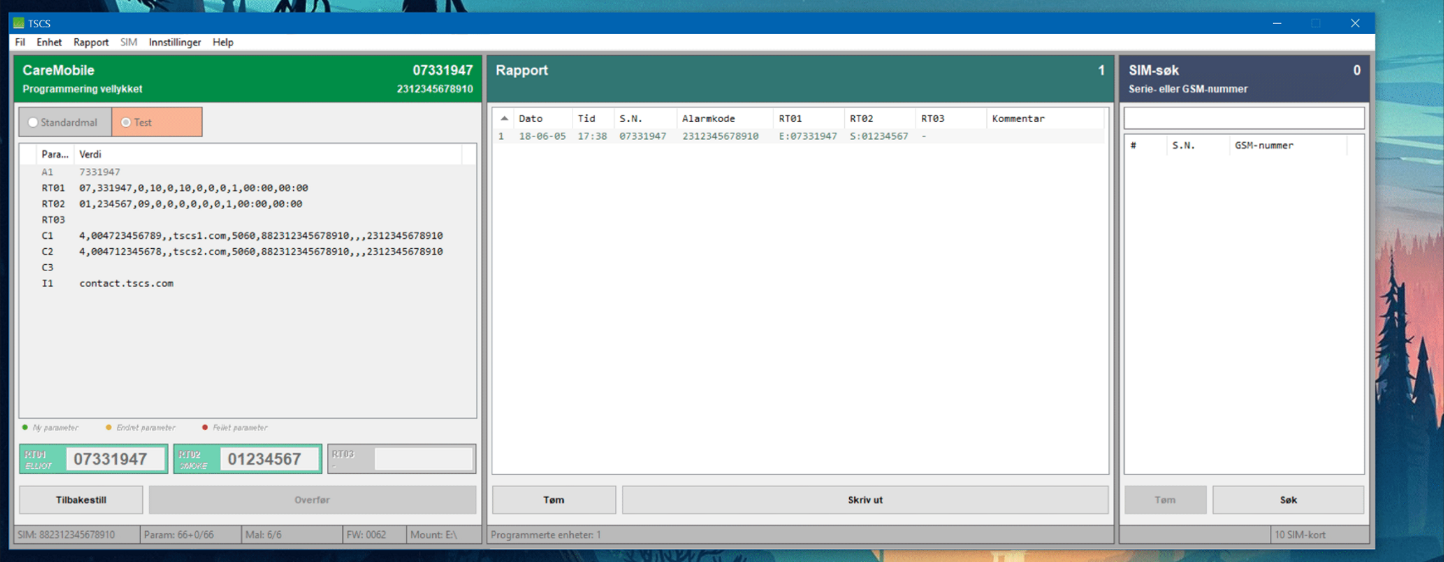
Task: Select the first report row dated 18-06-05
Action: coord(722,136)
